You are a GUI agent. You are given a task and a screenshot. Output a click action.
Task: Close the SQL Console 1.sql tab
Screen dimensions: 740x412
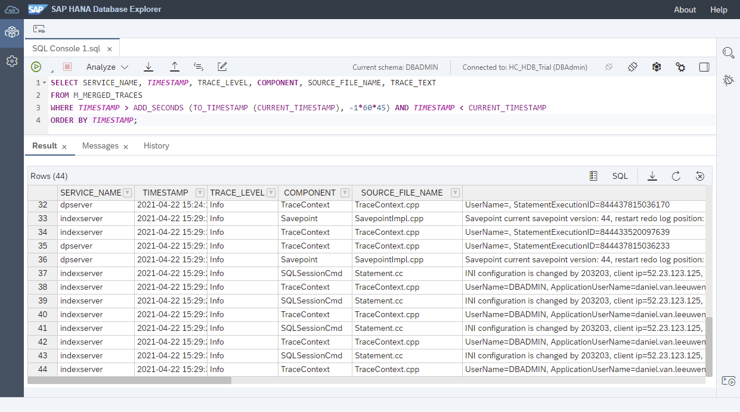(x=109, y=49)
